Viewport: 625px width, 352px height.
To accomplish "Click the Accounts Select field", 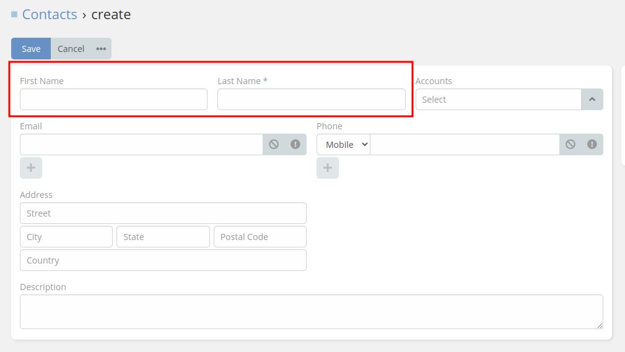I will click(x=498, y=100).
